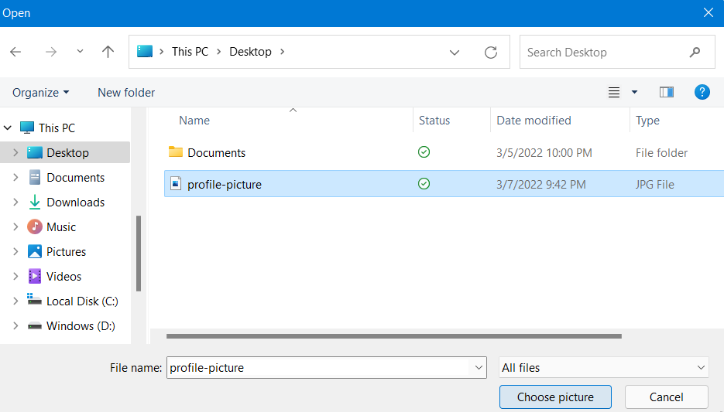Viewport: 724px width, 412px height.
Task: Open the Music folder in sidebar
Action: click(61, 226)
